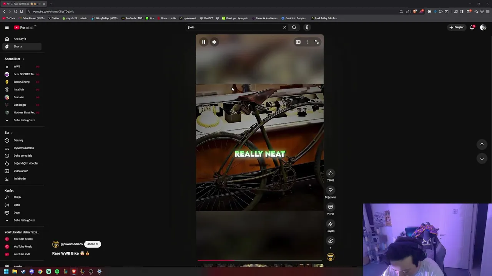
Task: Expand the Short to fullscreen
Action: (x=317, y=42)
